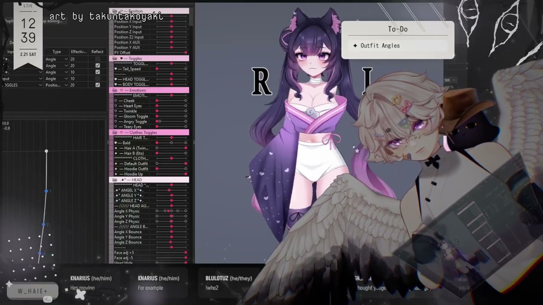Select the Toggles group header row
Screen dimensions: 543x305
pyautogui.click(x=149, y=58)
